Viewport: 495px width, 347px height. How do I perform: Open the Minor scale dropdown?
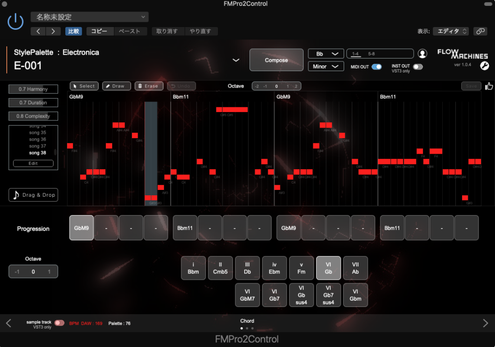click(x=326, y=66)
